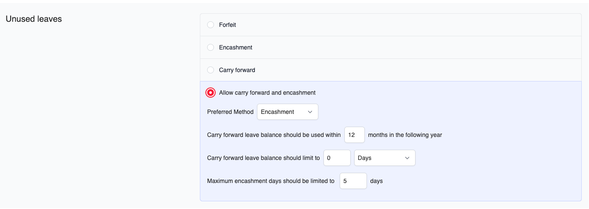589x209 pixels.
Task: Click the maximum encashment days field showing 5
Action: 353,181
